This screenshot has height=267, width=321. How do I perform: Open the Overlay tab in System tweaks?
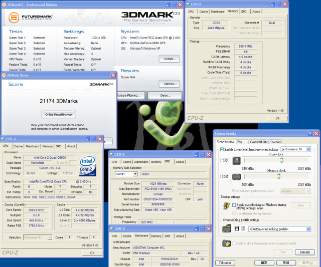tap(275, 142)
